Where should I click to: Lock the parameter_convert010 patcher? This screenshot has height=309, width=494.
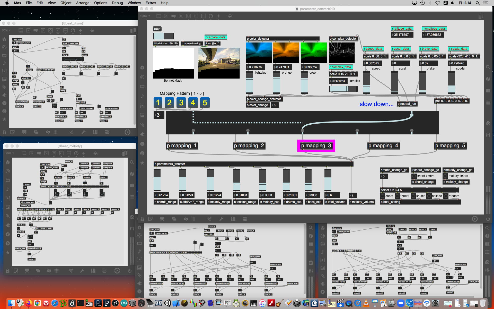click(x=142, y=219)
